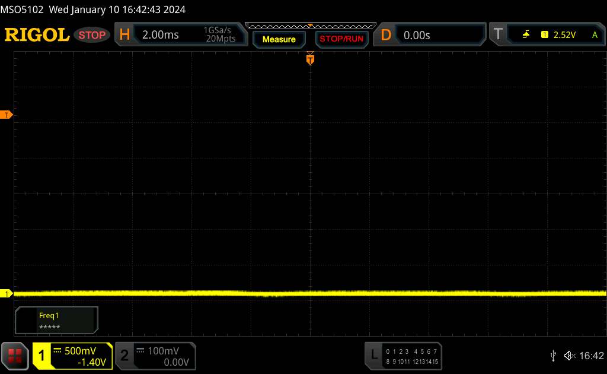Open the delay D menu
This screenshot has height=374, width=607.
click(385, 35)
